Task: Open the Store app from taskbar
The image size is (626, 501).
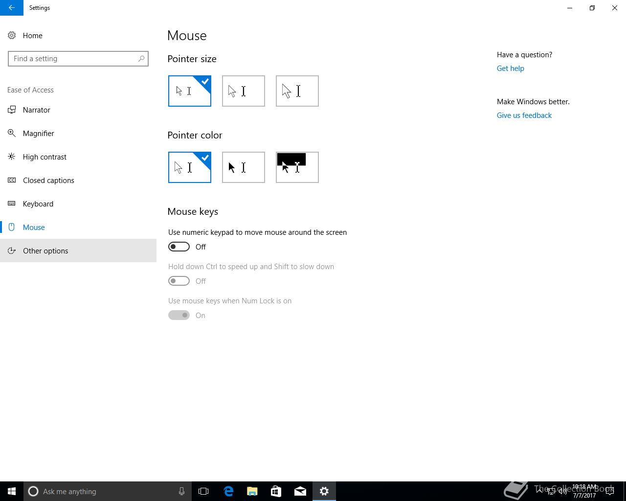Action: pos(276,491)
